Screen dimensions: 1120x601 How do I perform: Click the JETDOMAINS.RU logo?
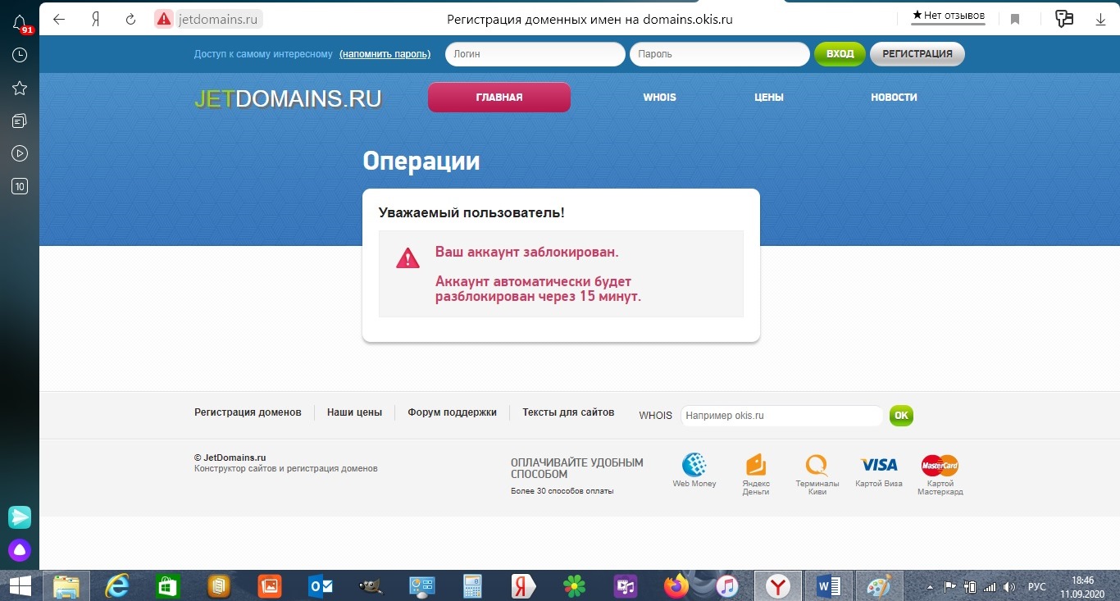[288, 98]
